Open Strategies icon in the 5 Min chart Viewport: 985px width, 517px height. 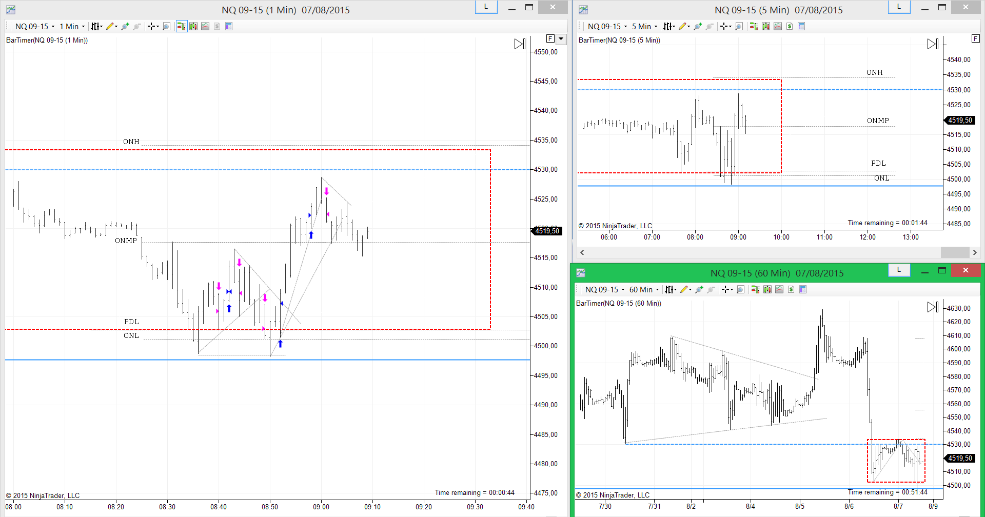pos(790,26)
